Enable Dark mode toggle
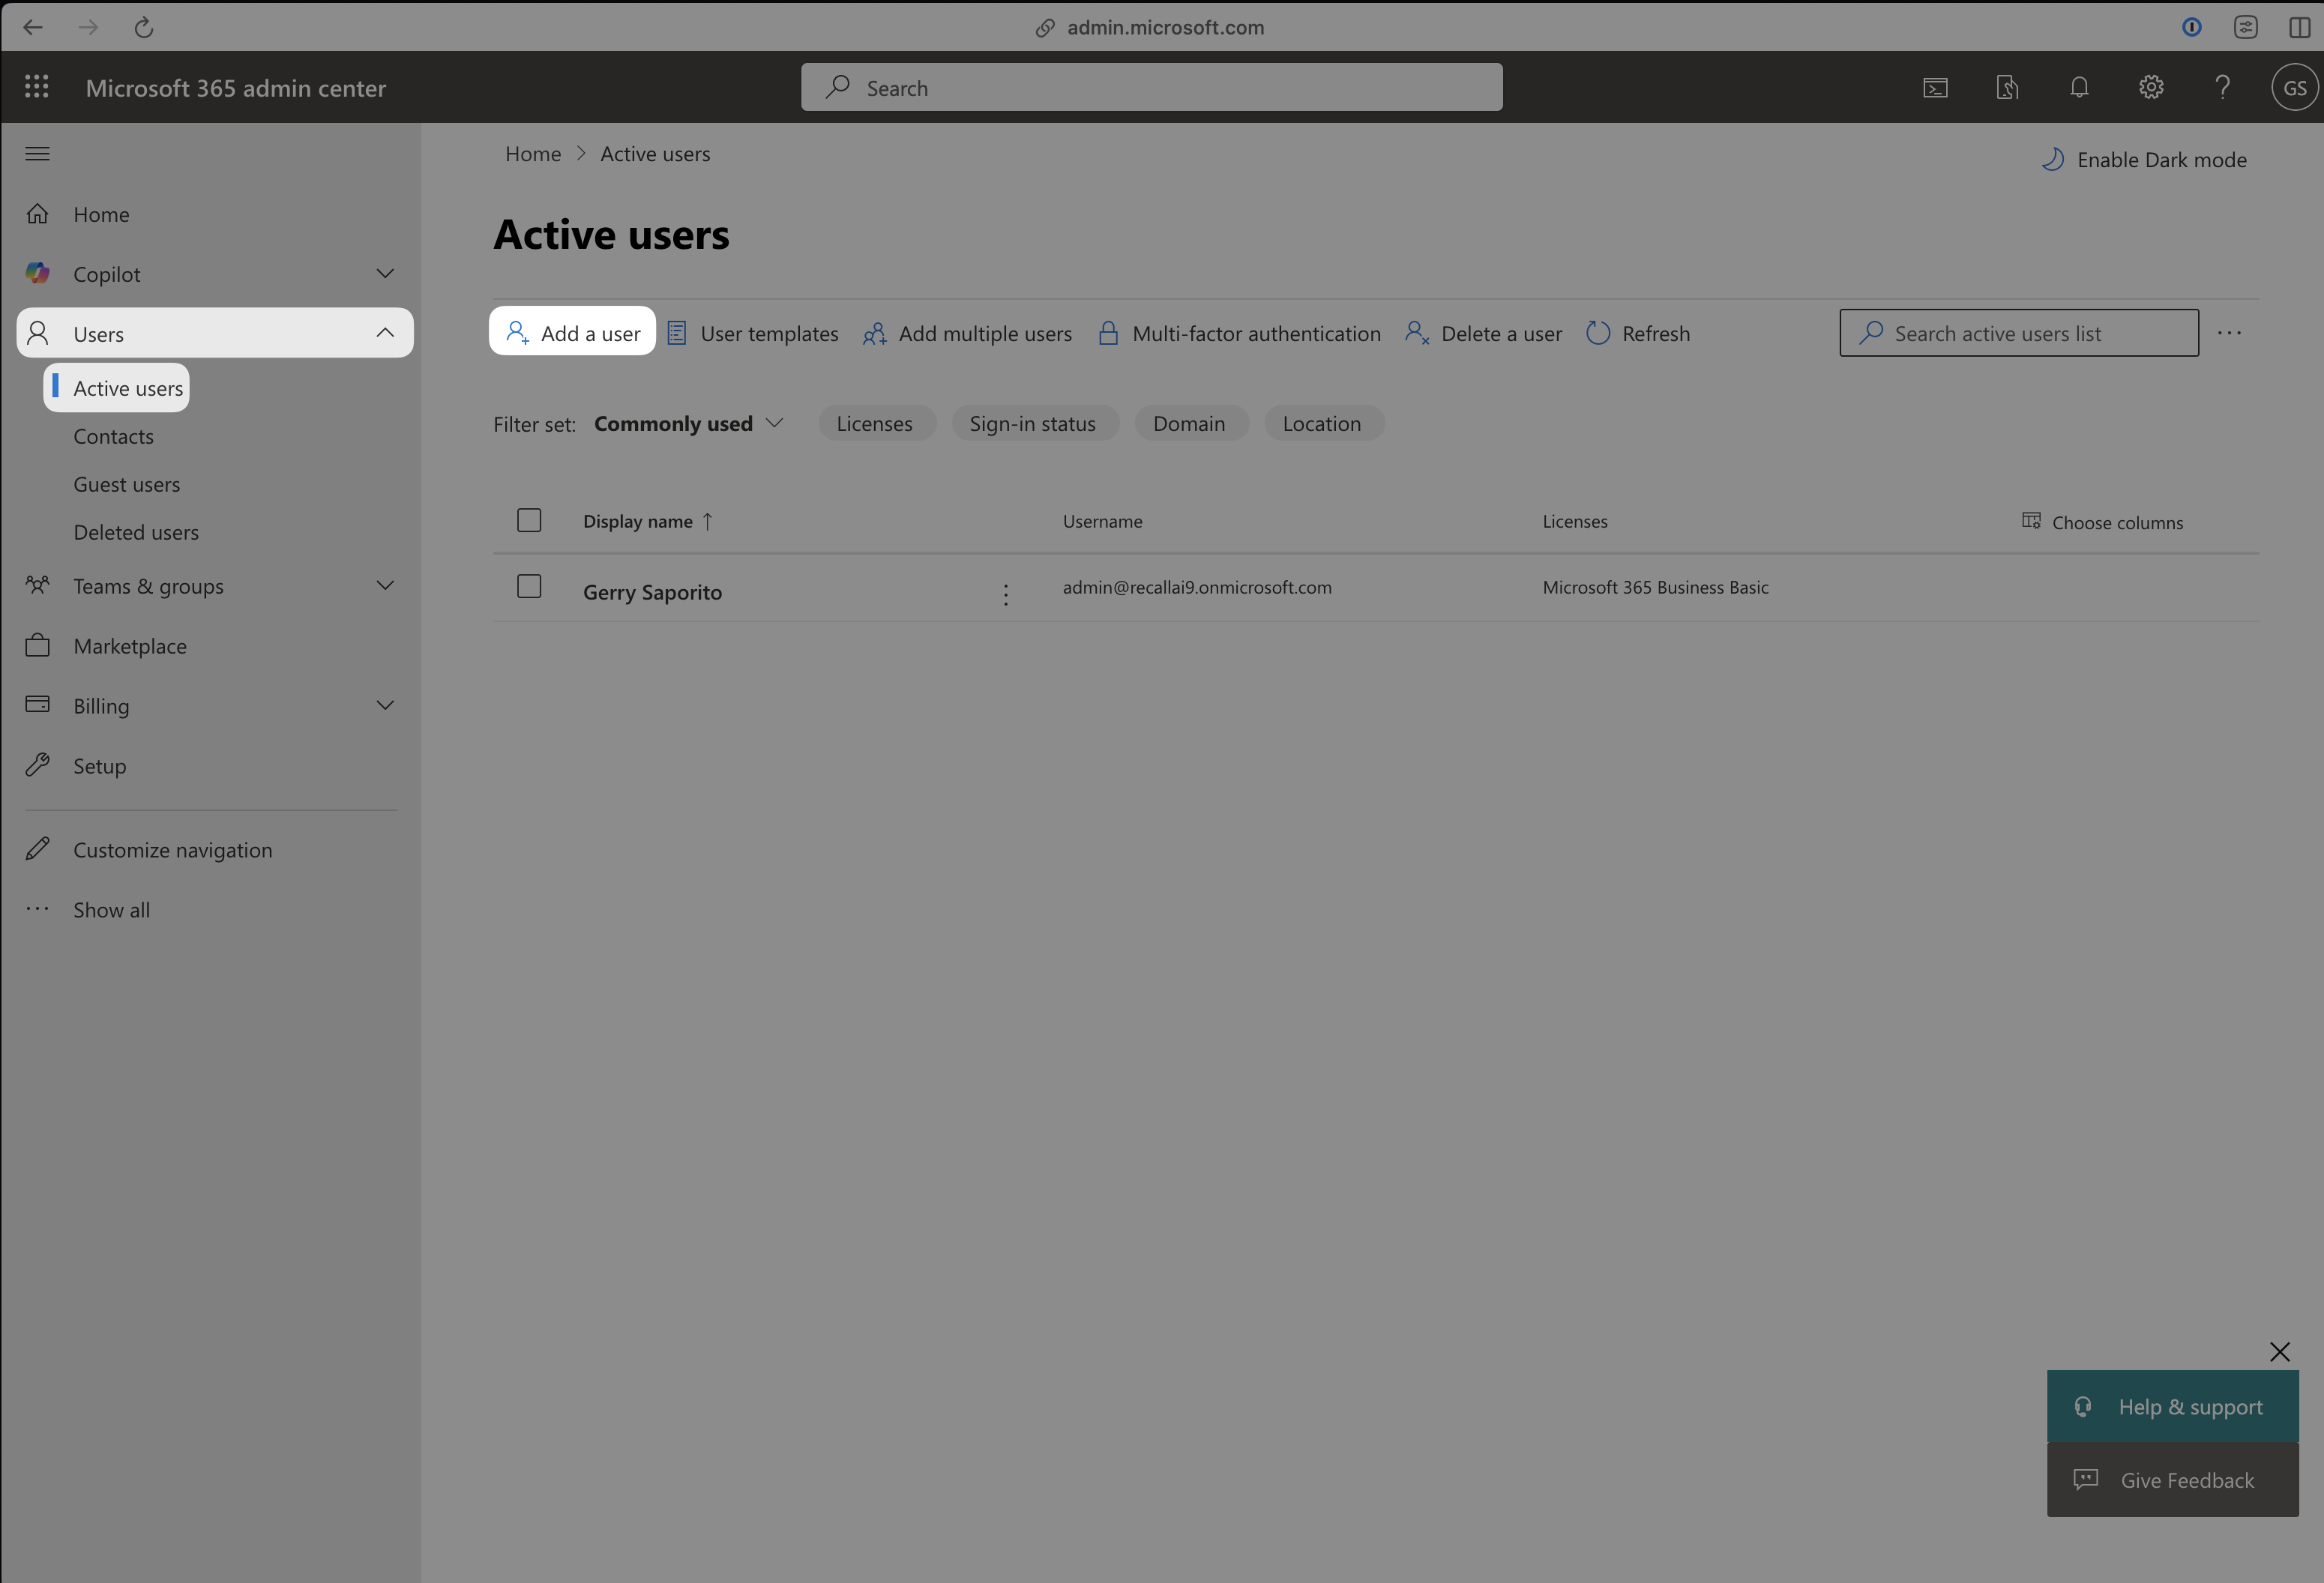The height and width of the screenshot is (1583, 2324). click(x=2143, y=160)
